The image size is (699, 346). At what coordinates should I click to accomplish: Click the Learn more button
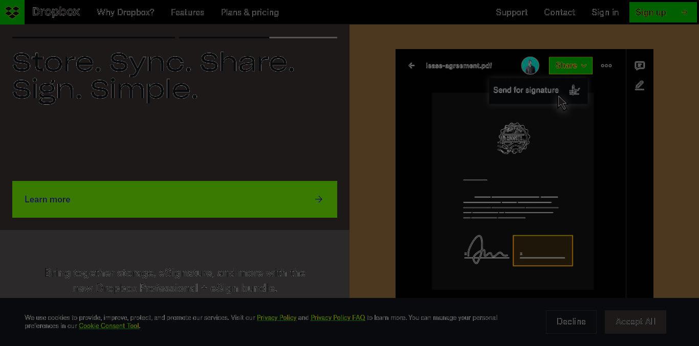click(x=174, y=199)
